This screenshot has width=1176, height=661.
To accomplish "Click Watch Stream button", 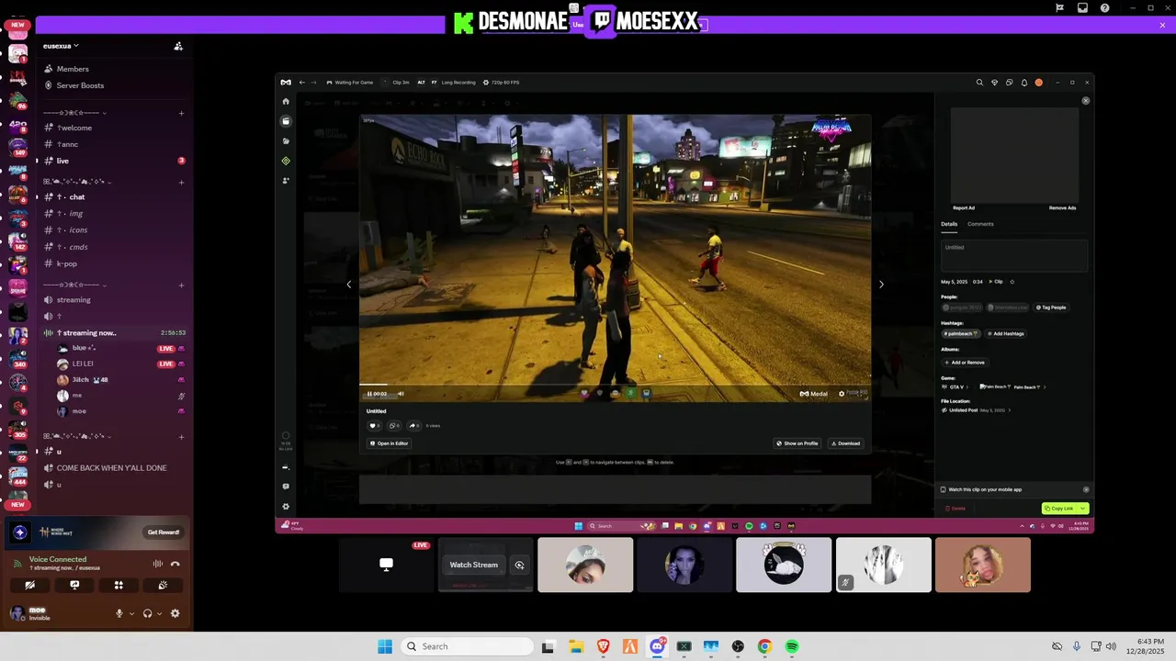I will click(473, 566).
